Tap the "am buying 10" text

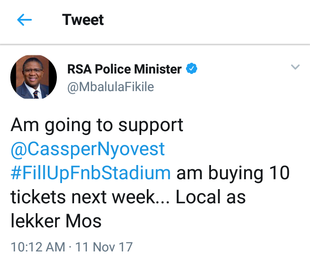[x=233, y=173]
